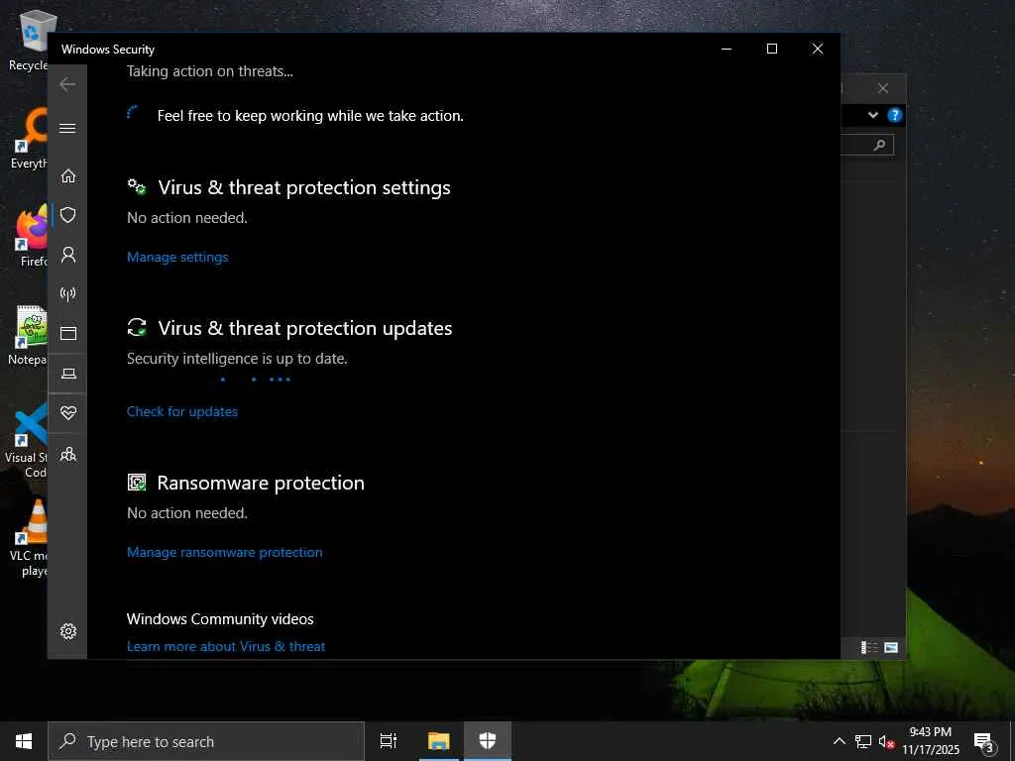Open Task View on taskbar
This screenshot has width=1015, height=761.
coord(389,741)
